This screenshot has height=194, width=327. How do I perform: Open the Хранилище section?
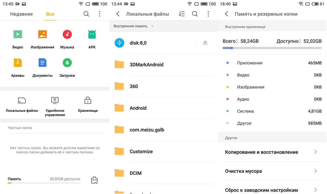pos(87,102)
